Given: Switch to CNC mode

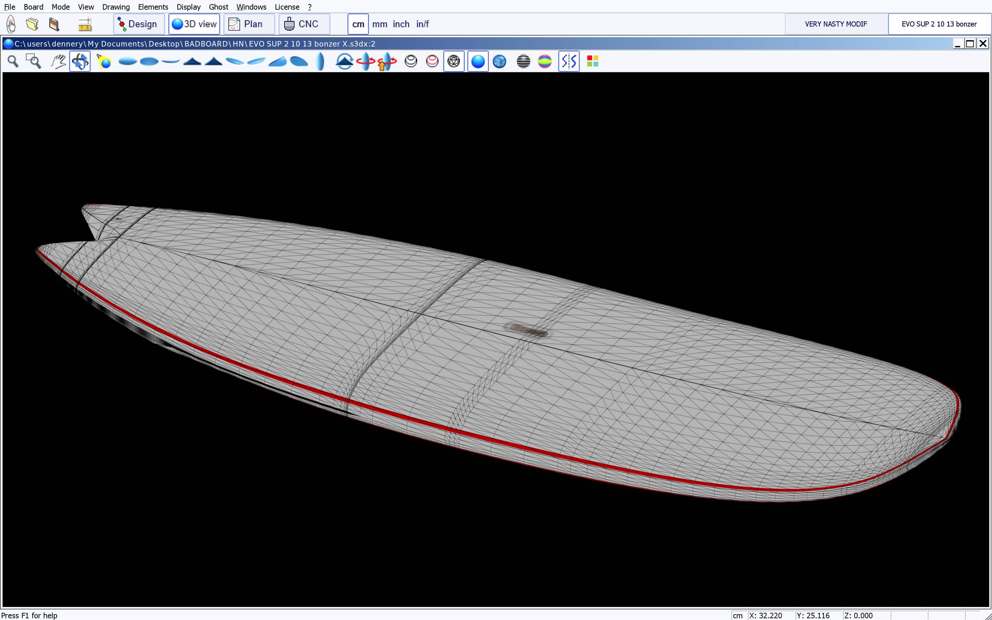Looking at the screenshot, I should [x=304, y=24].
